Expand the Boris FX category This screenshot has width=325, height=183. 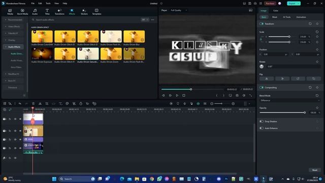click(x=14, y=81)
